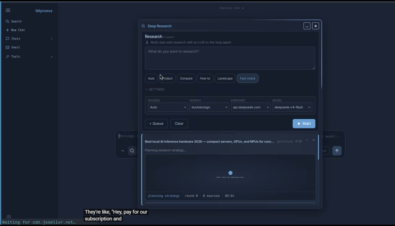Open the Rounds dropdown
Screen dimensions: 395x226
168,107
